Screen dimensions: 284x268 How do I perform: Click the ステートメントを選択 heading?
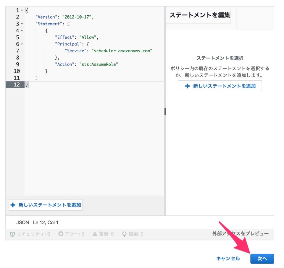(x=220, y=58)
